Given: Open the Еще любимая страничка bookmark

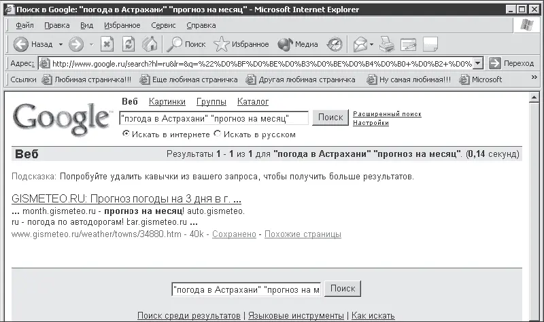Looking at the screenshot, I should click(189, 79).
